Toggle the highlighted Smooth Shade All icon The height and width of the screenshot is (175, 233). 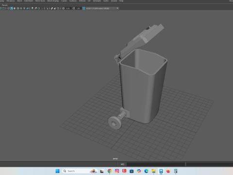click(12, 8)
